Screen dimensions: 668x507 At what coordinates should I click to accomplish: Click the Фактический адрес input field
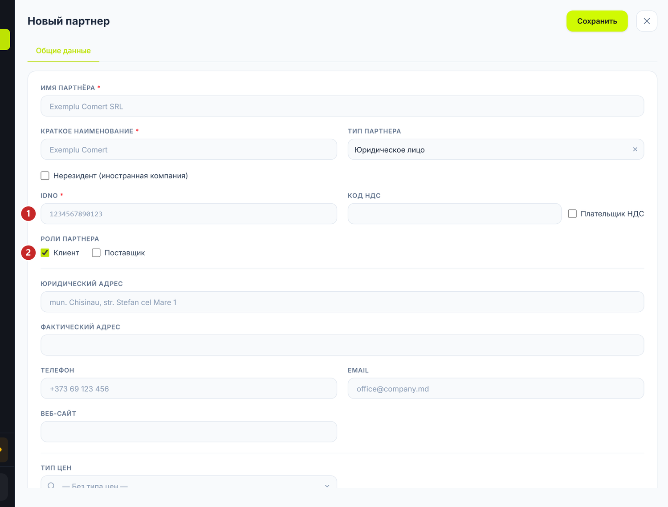342,345
